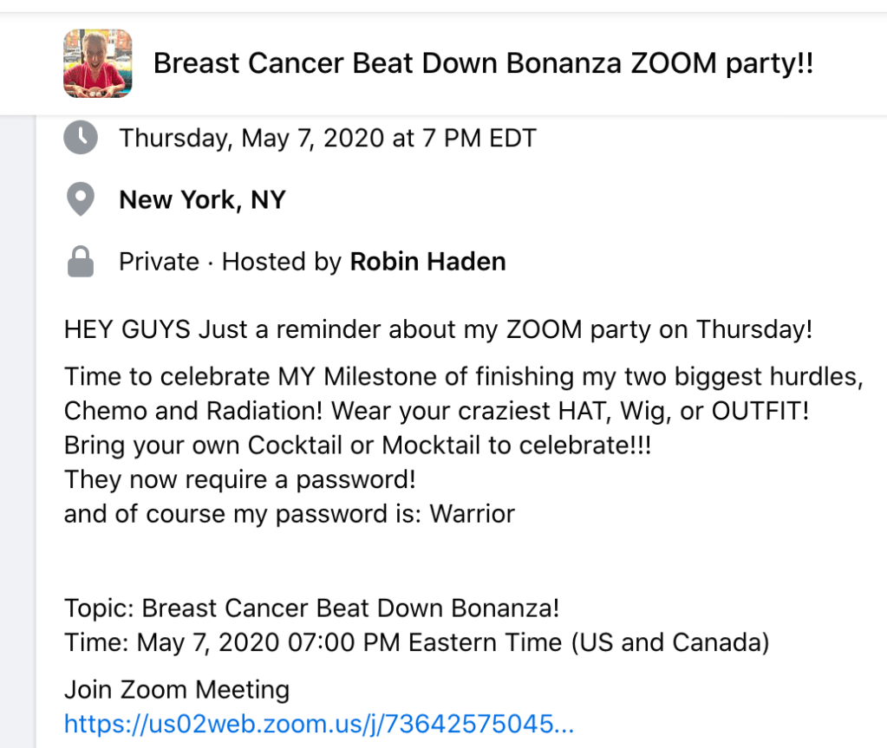Open host Robin Haden's profile
Image resolution: width=887 pixels, height=748 pixels.
pyautogui.click(x=427, y=262)
